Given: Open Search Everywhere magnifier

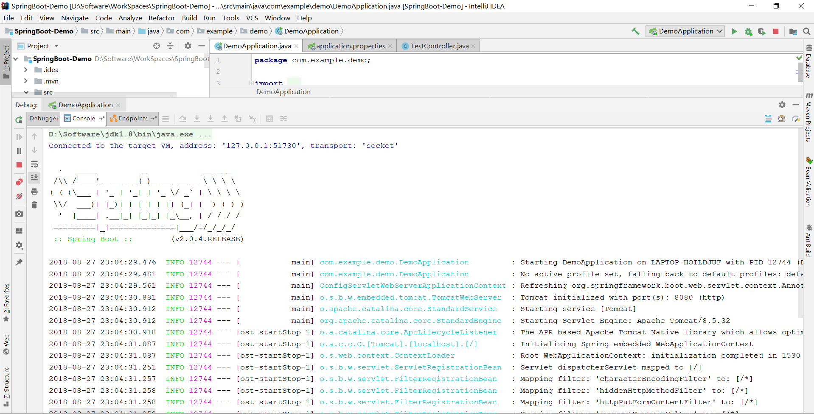Looking at the screenshot, I should (x=807, y=31).
